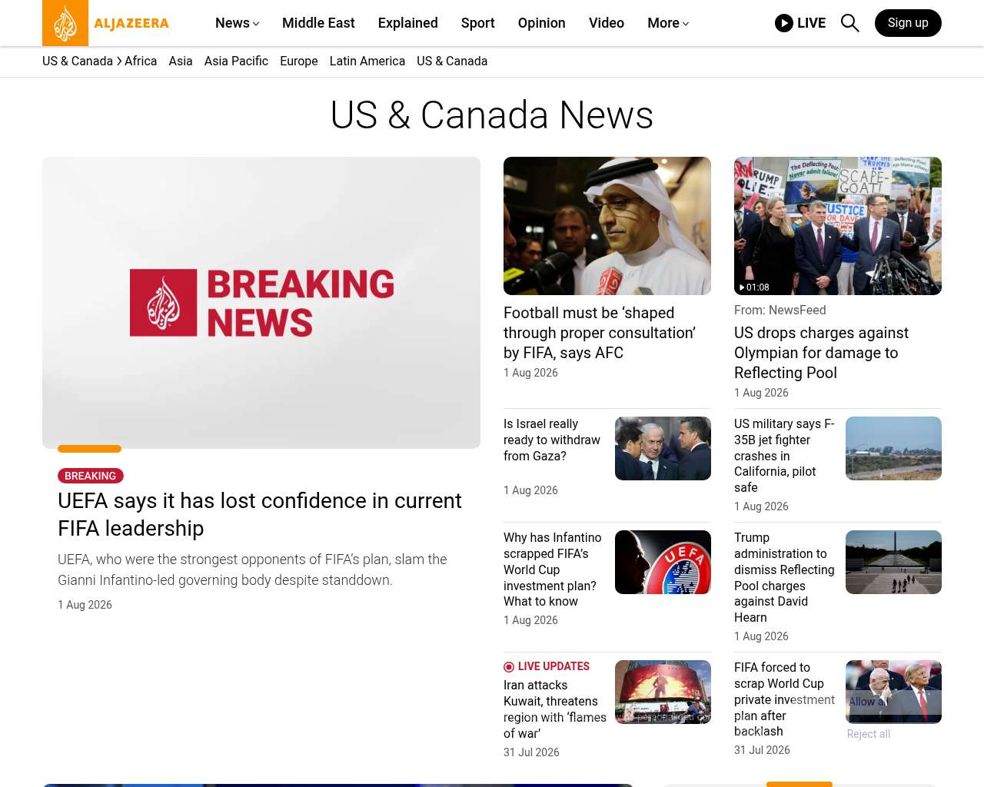Open the Israel Gaza article thumbnail
This screenshot has width=984, height=787.
(x=663, y=448)
